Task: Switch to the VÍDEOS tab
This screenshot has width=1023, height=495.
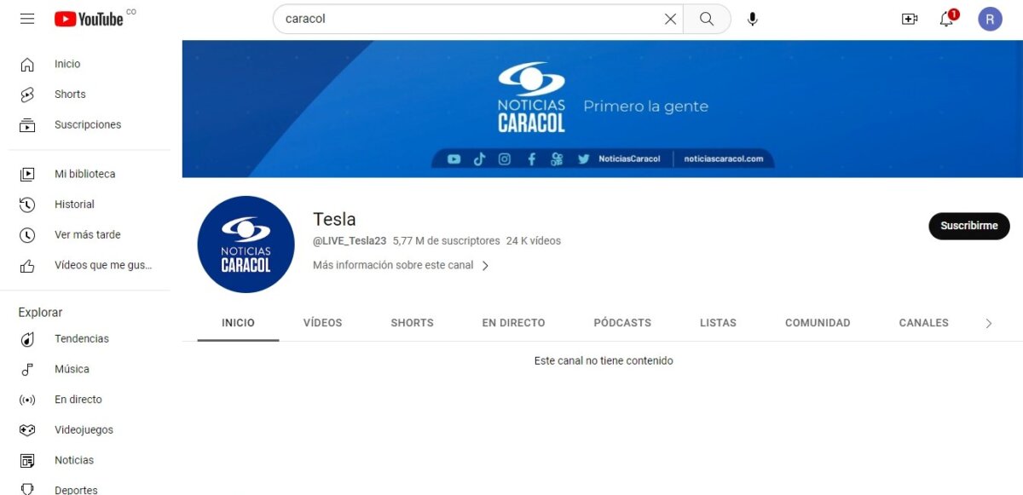Action: pyautogui.click(x=322, y=323)
